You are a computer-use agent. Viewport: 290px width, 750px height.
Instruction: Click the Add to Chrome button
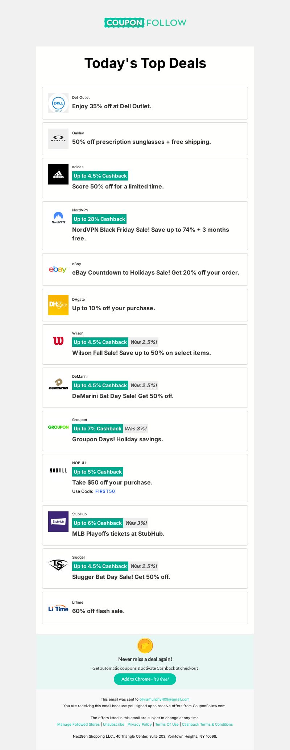pos(145,679)
